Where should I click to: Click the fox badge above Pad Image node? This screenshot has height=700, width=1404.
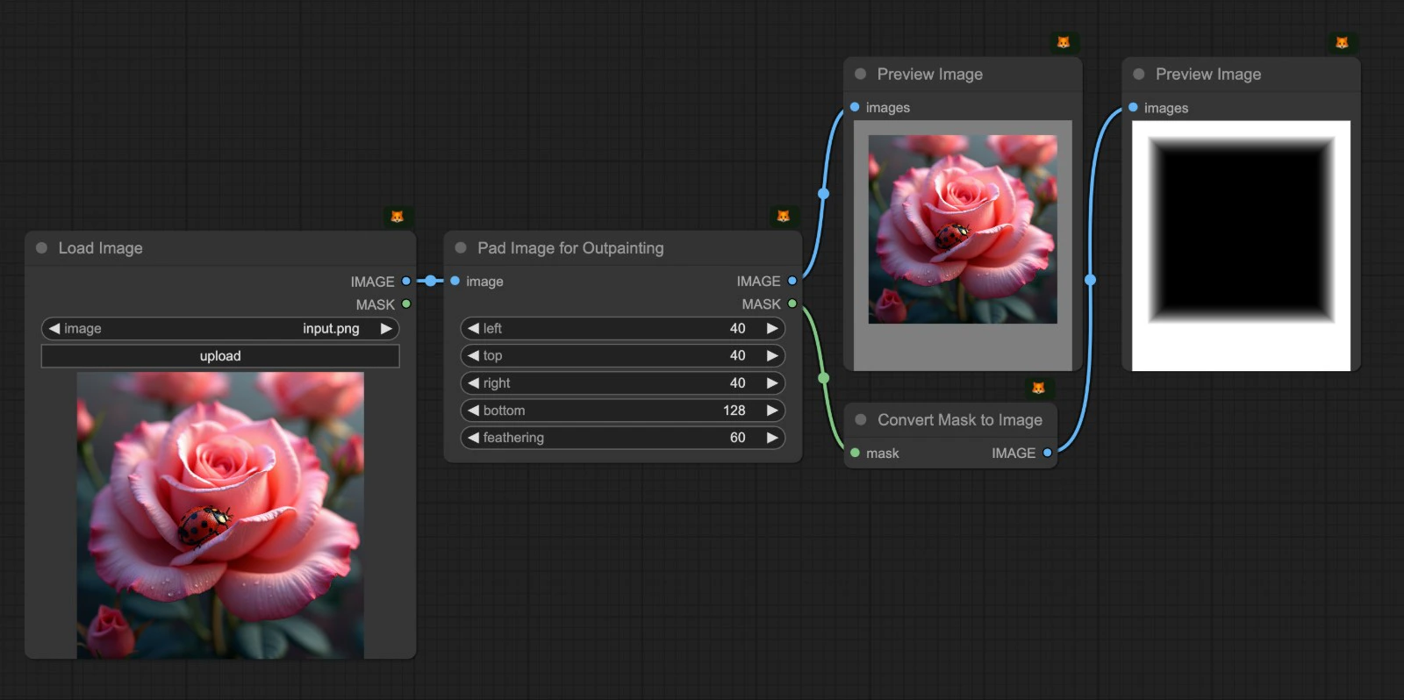(x=783, y=217)
